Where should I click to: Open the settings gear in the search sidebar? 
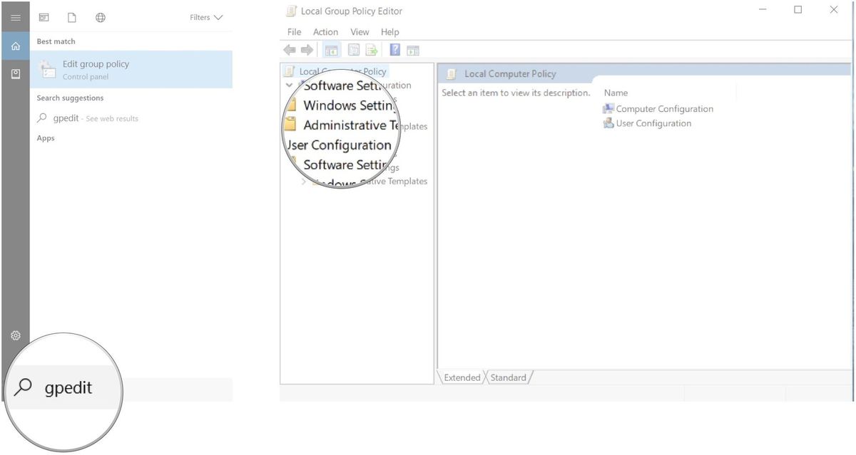15,335
